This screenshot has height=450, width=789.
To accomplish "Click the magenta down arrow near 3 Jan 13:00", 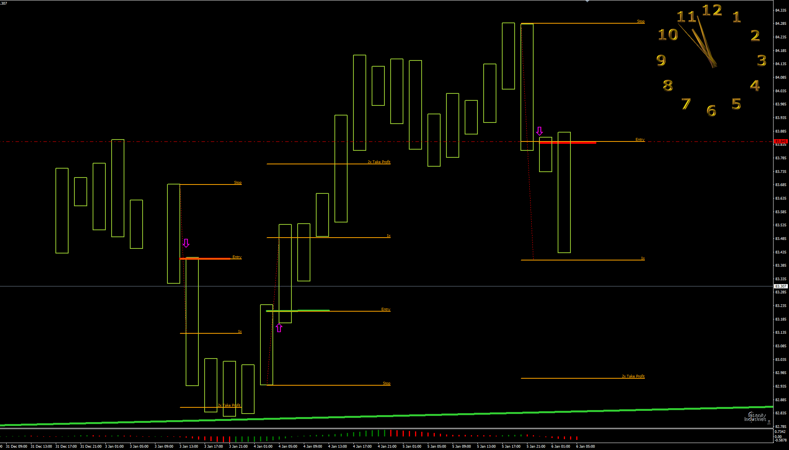I will pos(186,243).
